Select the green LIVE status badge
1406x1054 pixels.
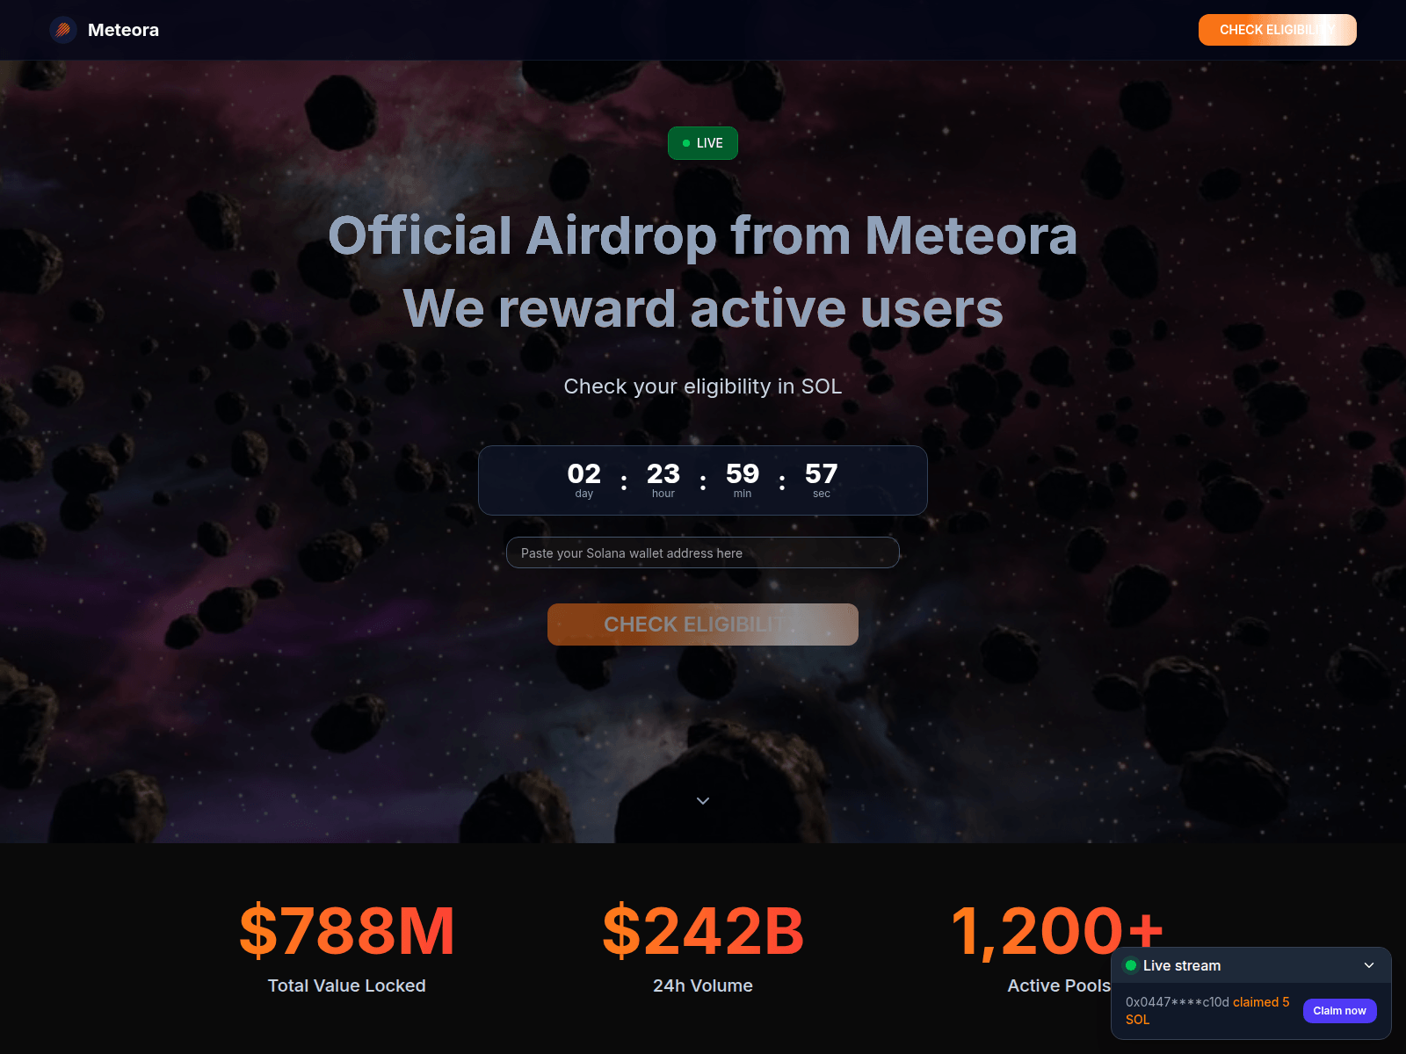point(703,143)
